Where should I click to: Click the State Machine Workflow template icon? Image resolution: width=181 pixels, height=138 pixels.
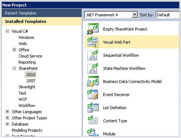[x=93, y=68]
